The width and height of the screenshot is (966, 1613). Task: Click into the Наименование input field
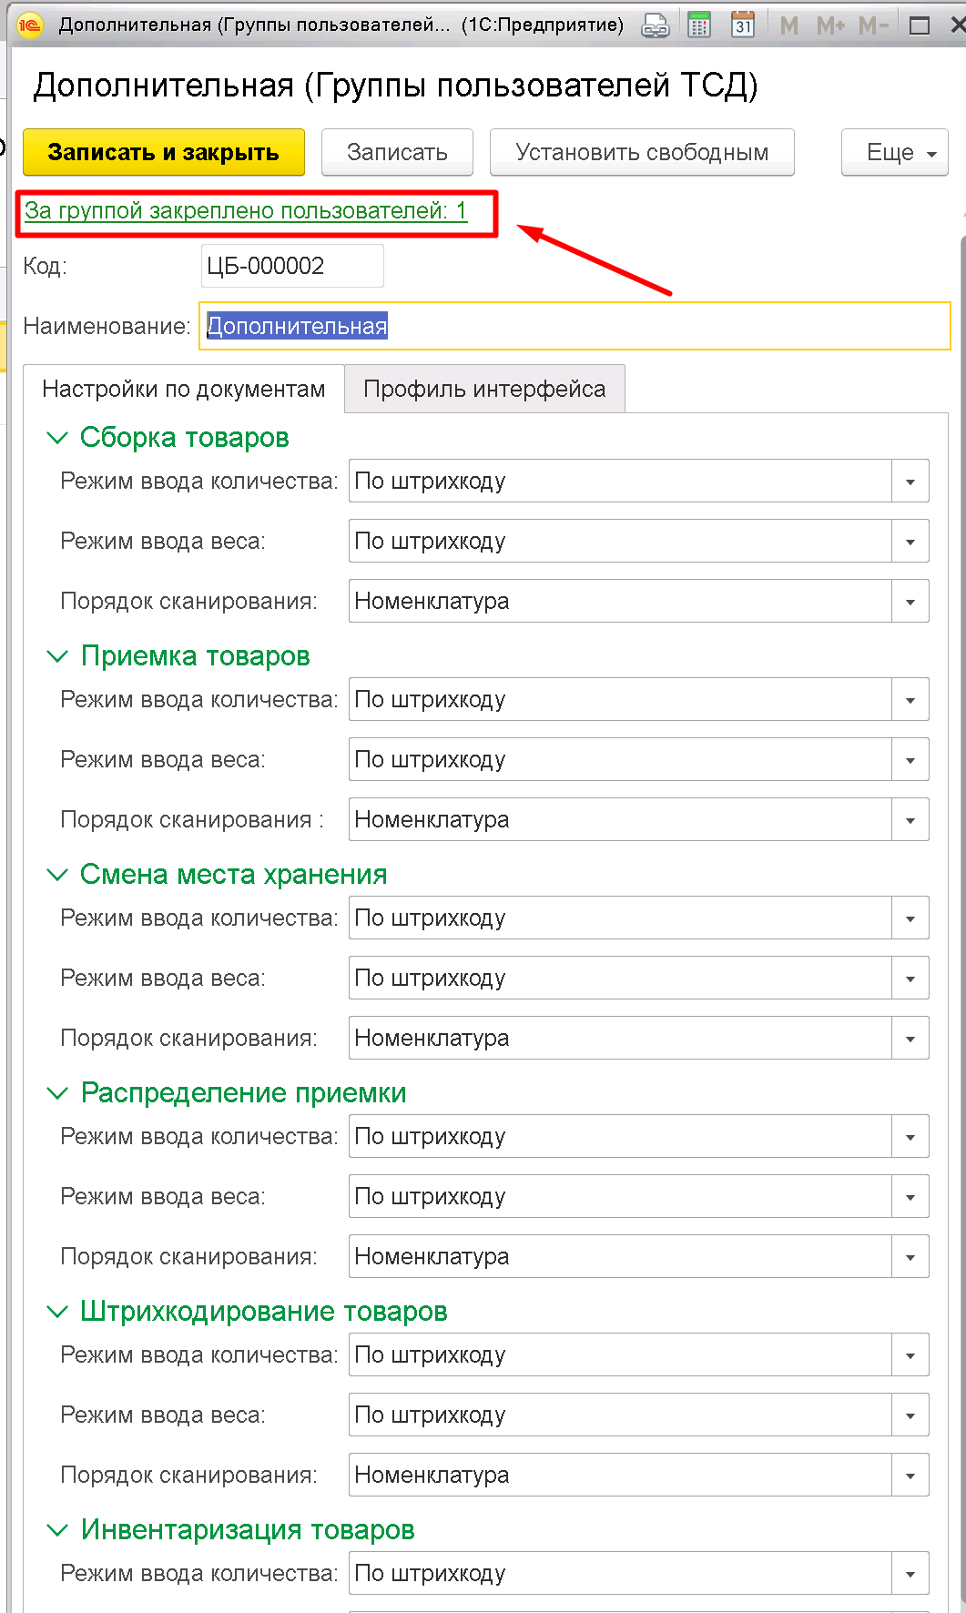[x=575, y=326]
